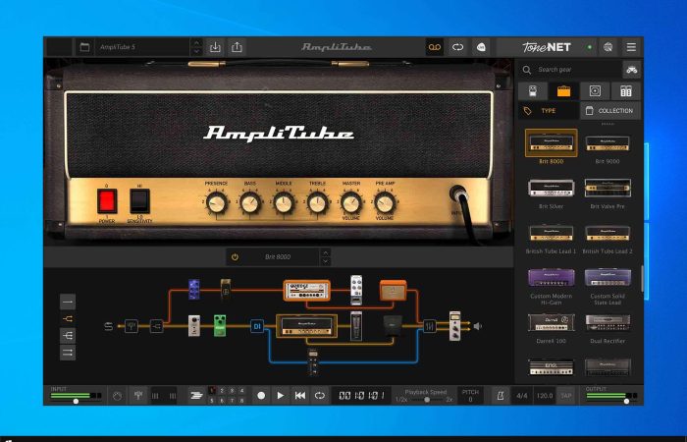Switch to the cabinet gear tab
687x442 pixels.
pyautogui.click(x=595, y=90)
